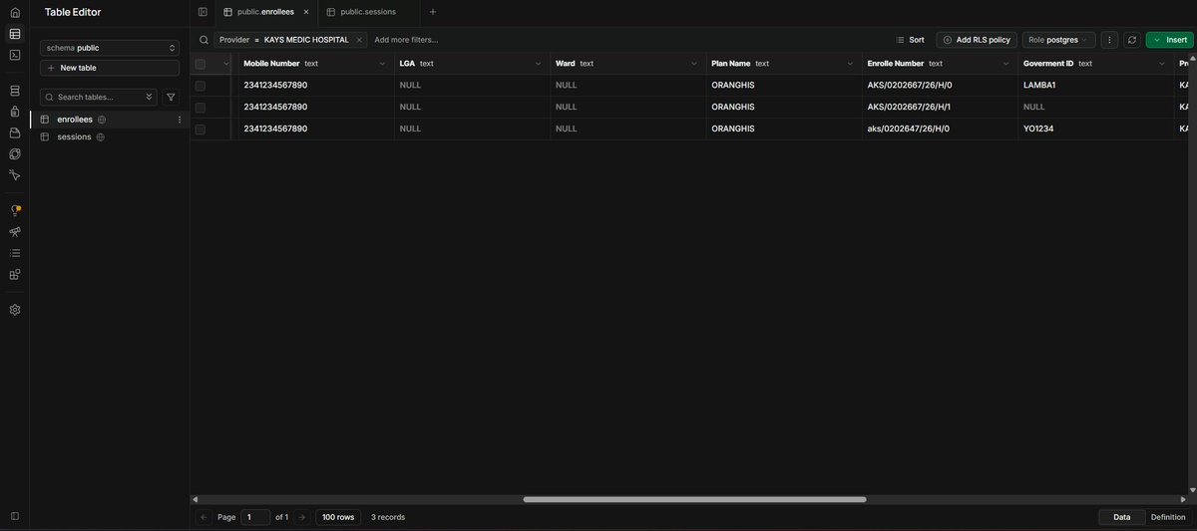
Task: Switch to the public.sessions tab
Action: (x=368, y=12)
